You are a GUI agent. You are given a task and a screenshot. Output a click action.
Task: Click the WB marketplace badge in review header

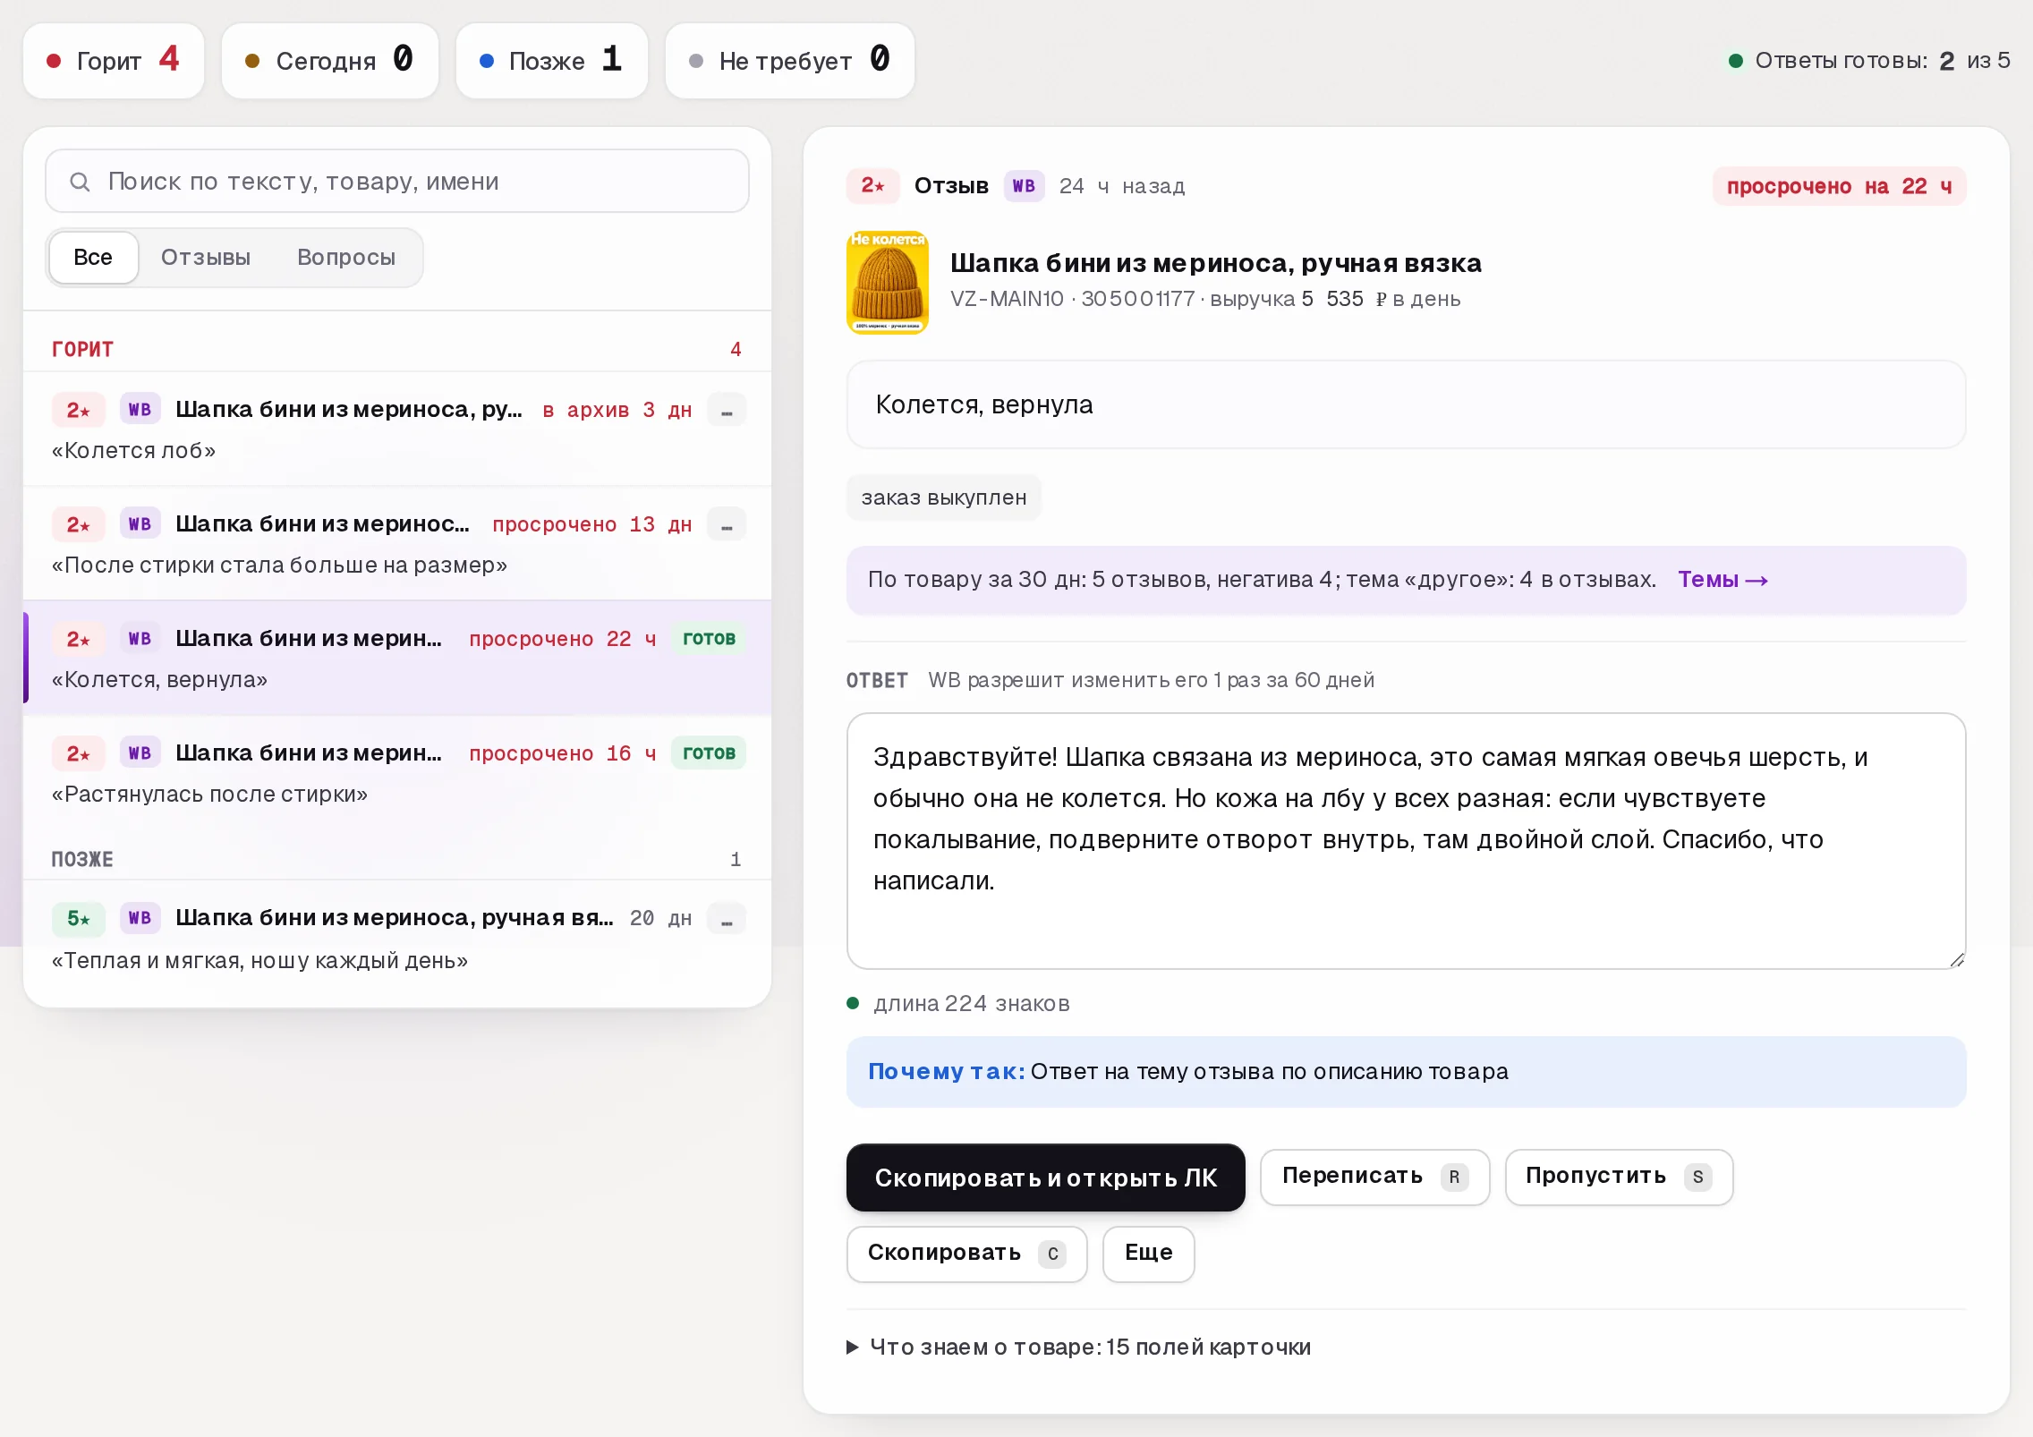tap(1024, 186)
